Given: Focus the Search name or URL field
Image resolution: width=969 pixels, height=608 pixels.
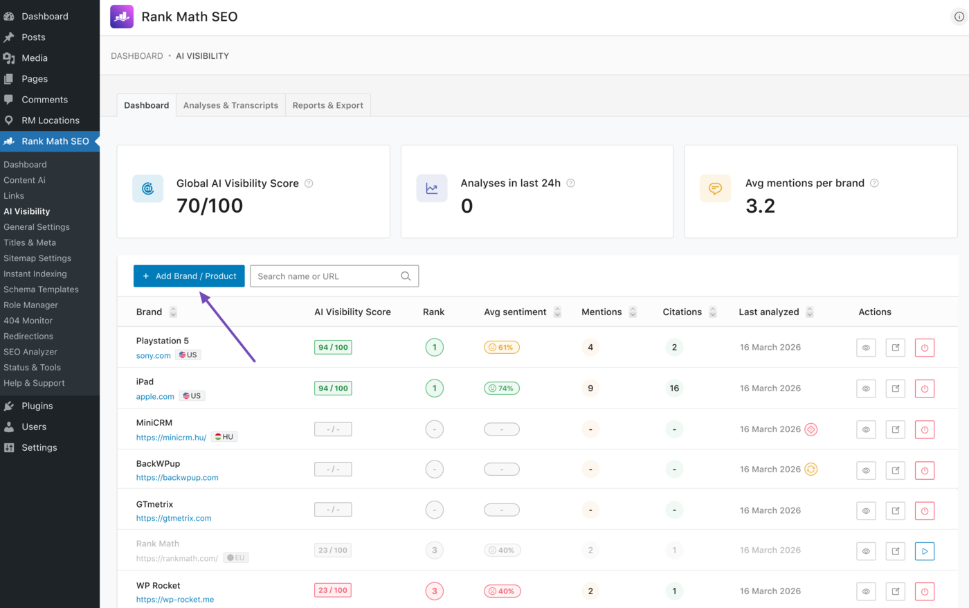Looking at the screenshot, I should click(x=334, y=276).
